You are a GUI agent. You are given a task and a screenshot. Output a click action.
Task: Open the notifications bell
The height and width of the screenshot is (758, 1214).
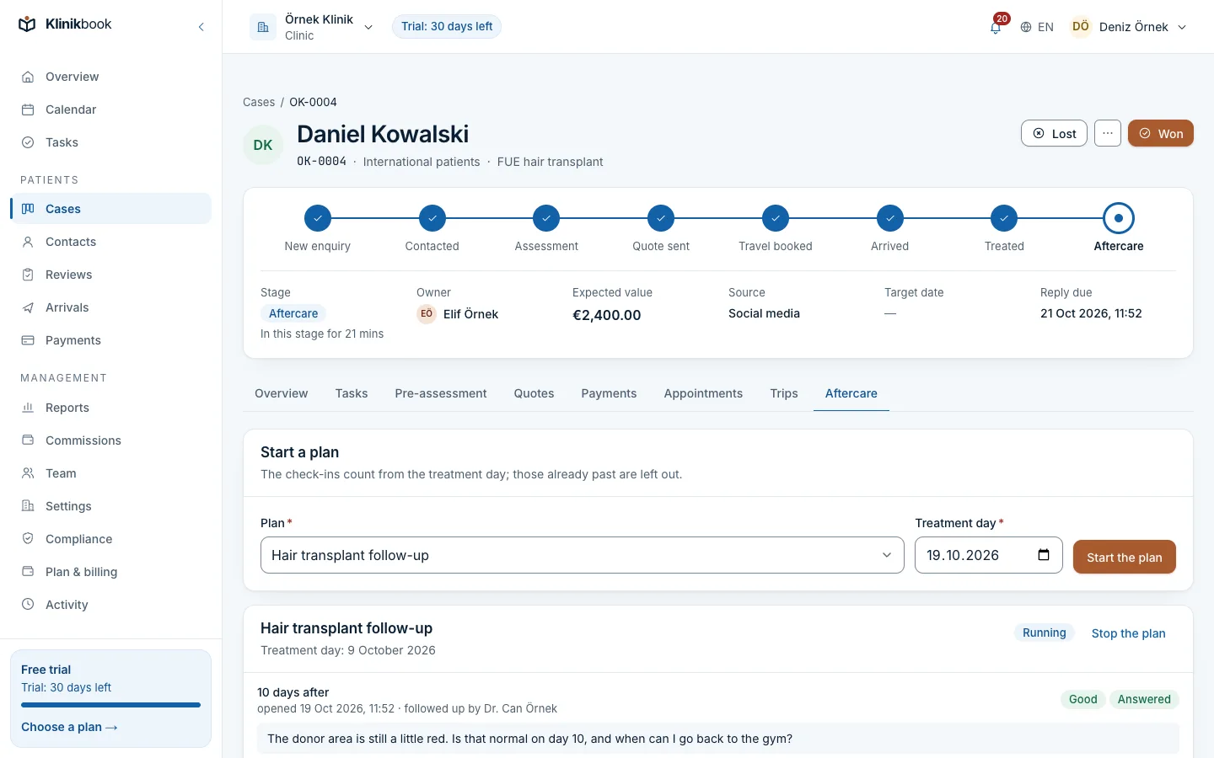point(996,27)
